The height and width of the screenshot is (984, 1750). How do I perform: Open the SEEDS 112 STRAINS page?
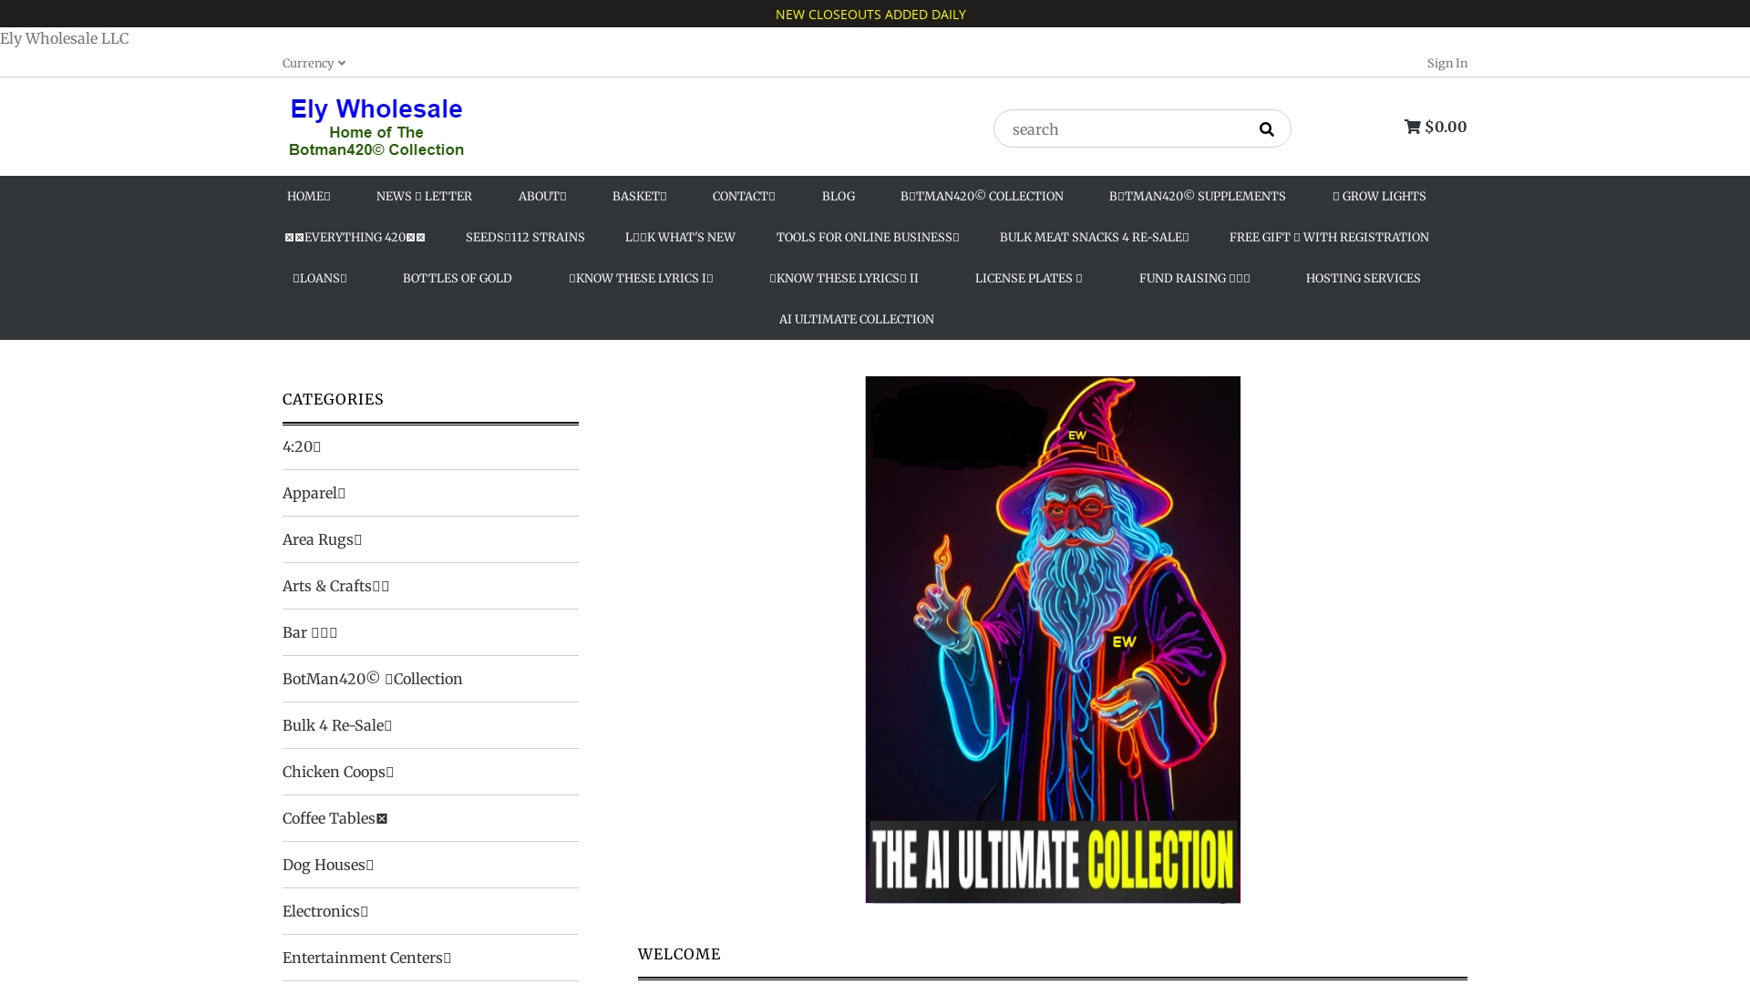[524, 237]
